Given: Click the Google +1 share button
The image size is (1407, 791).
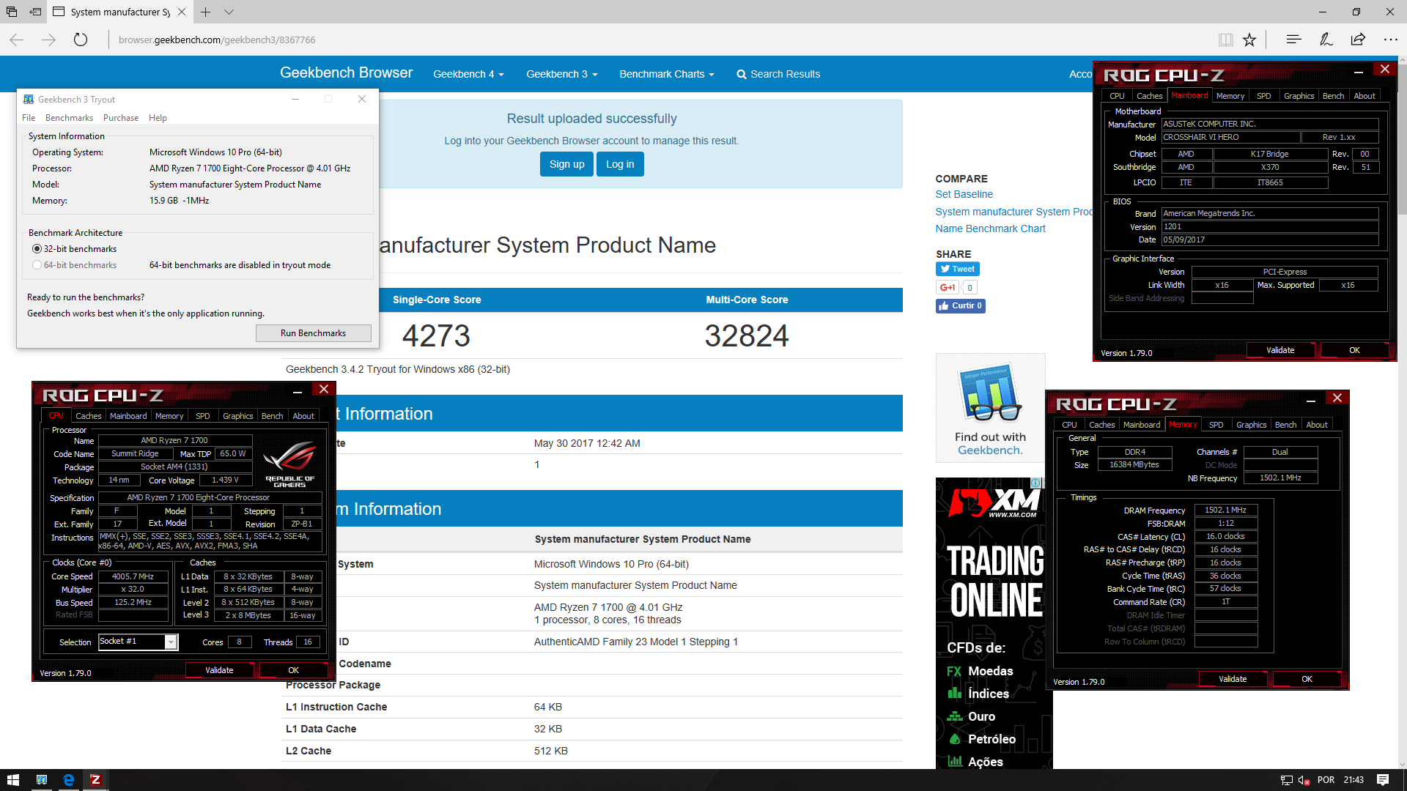Looking at the screenshot, I should tap(948, 287).
